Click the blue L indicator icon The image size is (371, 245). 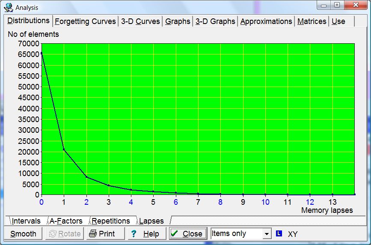coord(279,233)
